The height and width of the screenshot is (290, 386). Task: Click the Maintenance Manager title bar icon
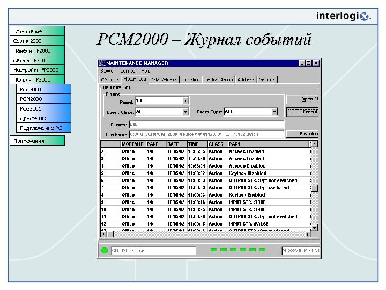tap(102, 63)
